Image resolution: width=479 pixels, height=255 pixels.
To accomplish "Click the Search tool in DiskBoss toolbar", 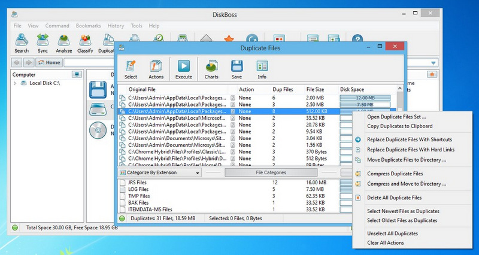I will click(x=22, y=44).
